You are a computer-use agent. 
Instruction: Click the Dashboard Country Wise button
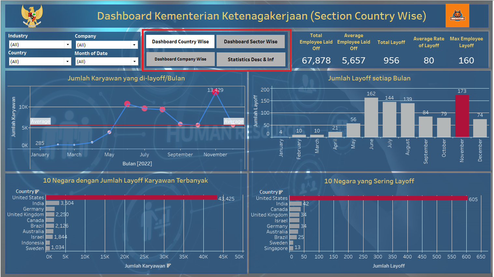(x=180, y=41)
